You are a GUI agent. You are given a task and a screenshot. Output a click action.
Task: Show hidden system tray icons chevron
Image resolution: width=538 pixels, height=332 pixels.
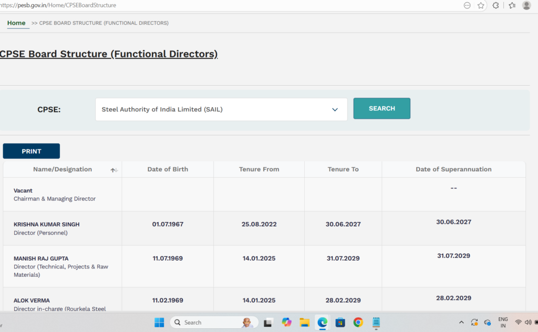click(x=461, y=322)
